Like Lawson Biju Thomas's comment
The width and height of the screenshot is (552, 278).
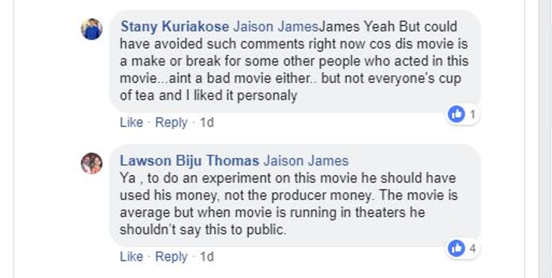click(x=131, y=257)
